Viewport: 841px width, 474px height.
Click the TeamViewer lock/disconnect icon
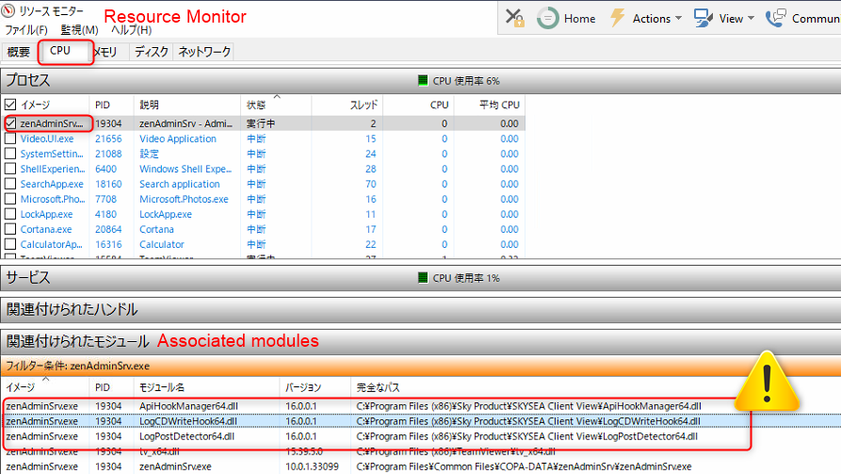point(515,18)
